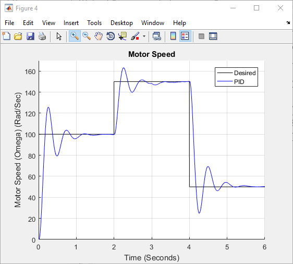Open the Desktop menu
Viewport: 293px width, 264px height.
point(121,23)
